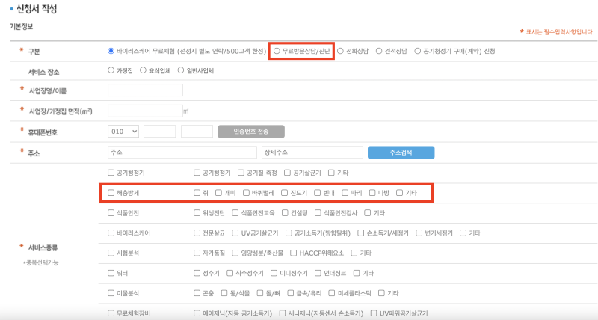This screenshot has width=598, height=320.
Task: Choose the 전화상담 radio button
Action: click(341, 51)
